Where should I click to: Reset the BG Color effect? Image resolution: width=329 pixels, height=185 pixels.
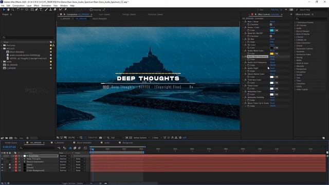pyautogui.click(x=272, y=45)
